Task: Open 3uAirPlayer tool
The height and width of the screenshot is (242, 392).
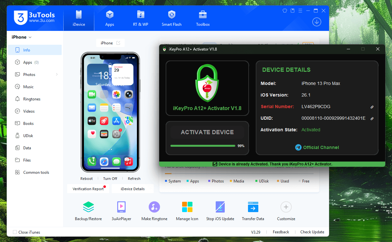Action: 121,207
